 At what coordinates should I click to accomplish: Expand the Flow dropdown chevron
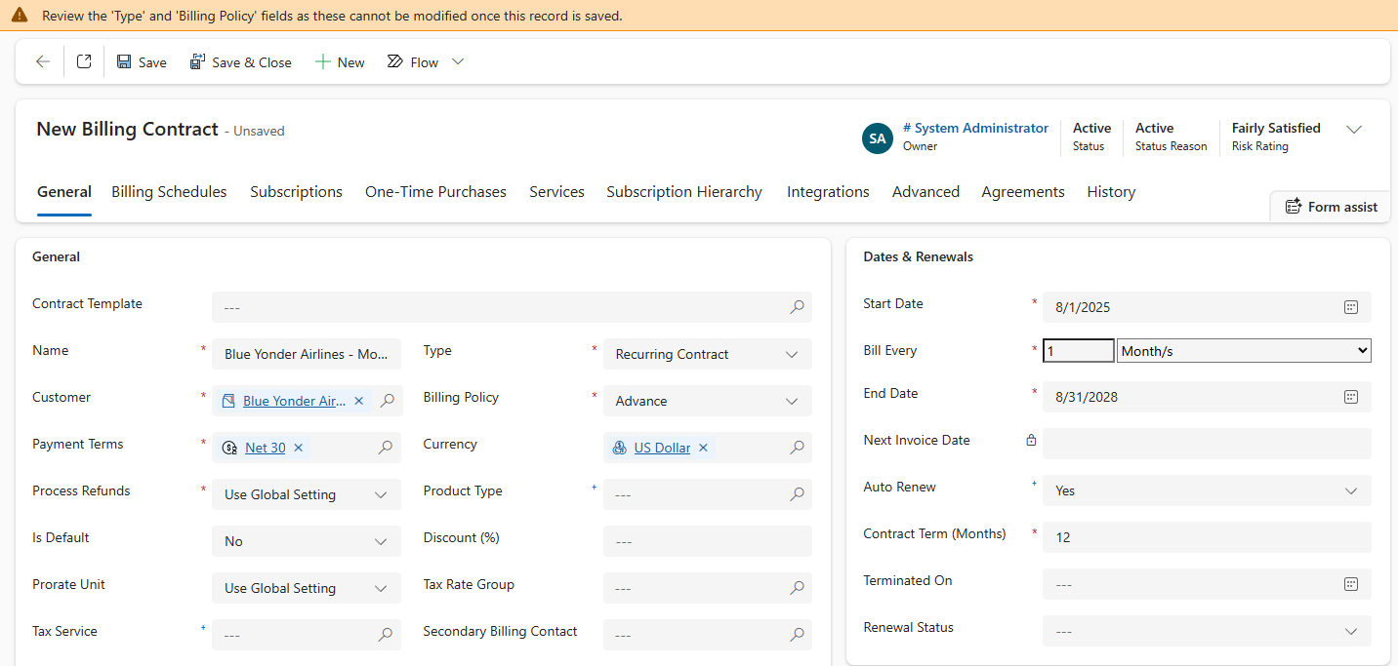click(458, 61)
